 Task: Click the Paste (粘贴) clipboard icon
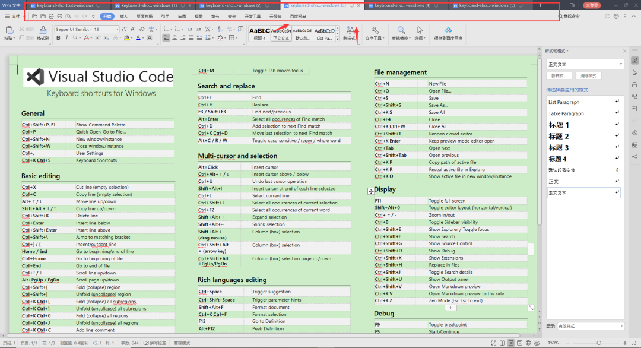click(9, 30)
